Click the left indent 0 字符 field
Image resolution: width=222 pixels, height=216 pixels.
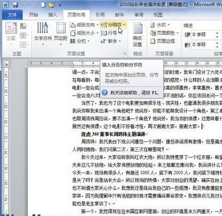[x=203, y=35]
